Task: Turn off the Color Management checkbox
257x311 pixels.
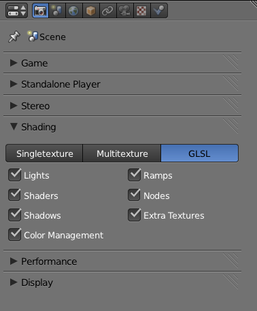Action: coord(15,234)
